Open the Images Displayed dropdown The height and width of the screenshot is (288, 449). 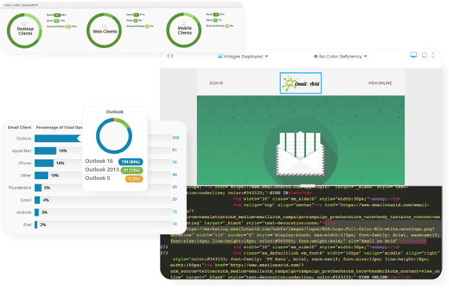click(243, 56)
